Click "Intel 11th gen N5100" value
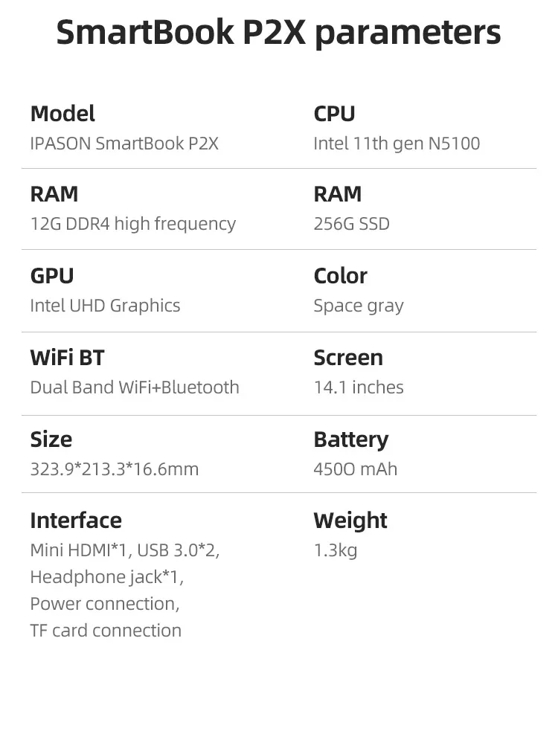558x734 pixels. click(397, 144)
